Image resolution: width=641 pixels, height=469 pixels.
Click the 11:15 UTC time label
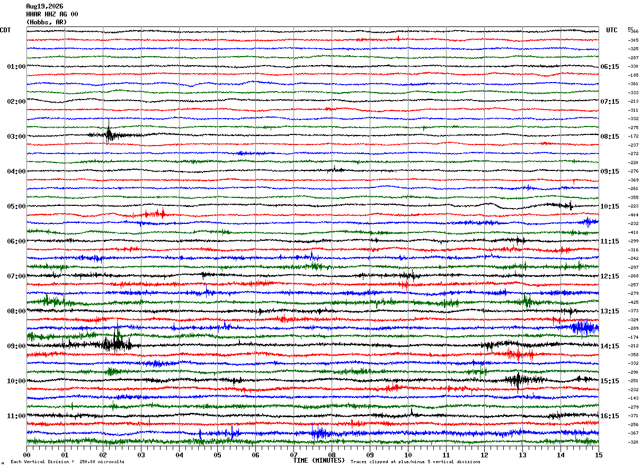tap(610, 241)
